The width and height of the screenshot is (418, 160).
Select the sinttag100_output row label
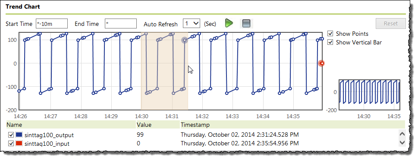(x=49, y=135)
